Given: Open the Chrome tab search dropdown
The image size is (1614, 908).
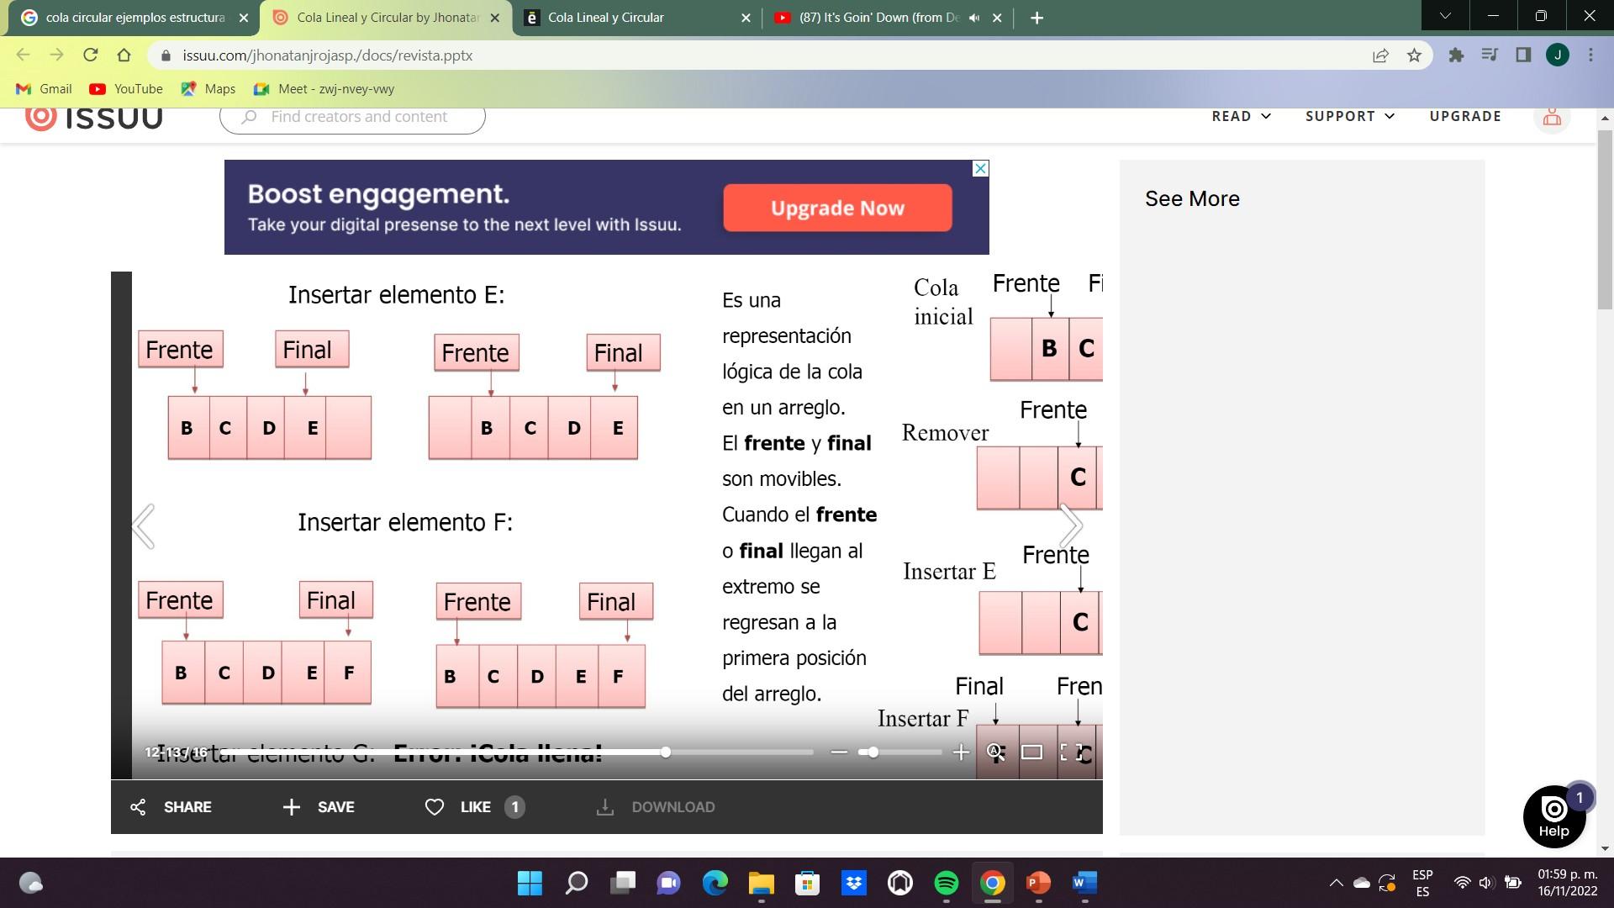Looking at the screenshot, I should 1445,16.
